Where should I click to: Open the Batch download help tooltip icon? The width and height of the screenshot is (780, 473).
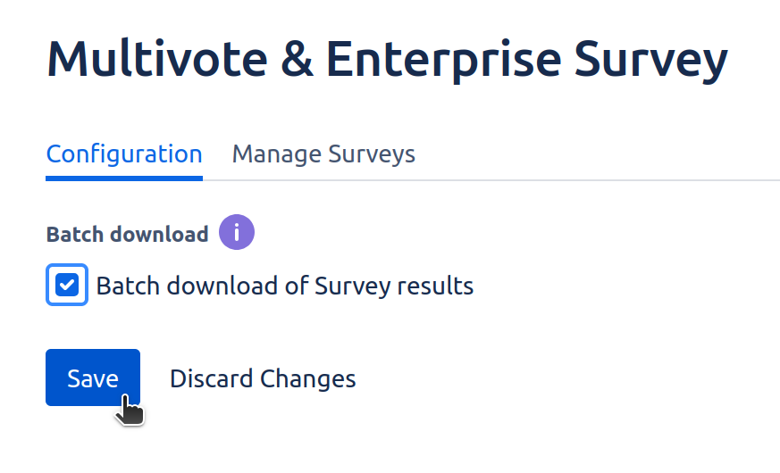237,233
